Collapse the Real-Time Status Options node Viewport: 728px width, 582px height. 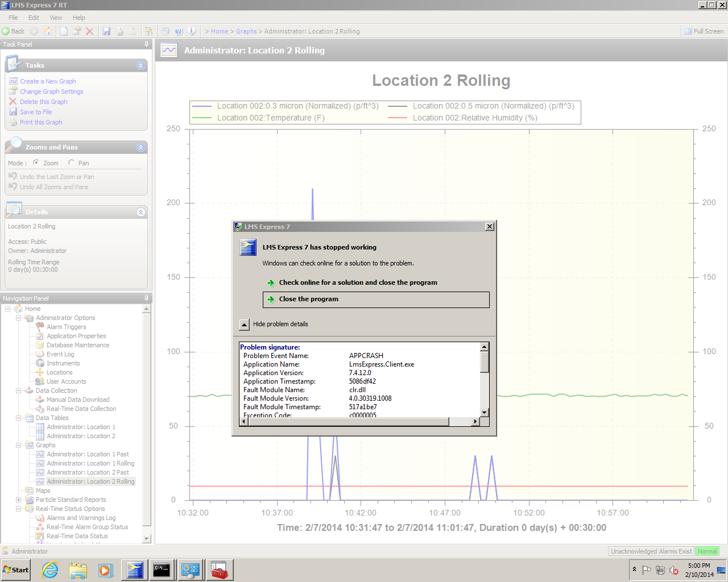[x=19, y=509]
